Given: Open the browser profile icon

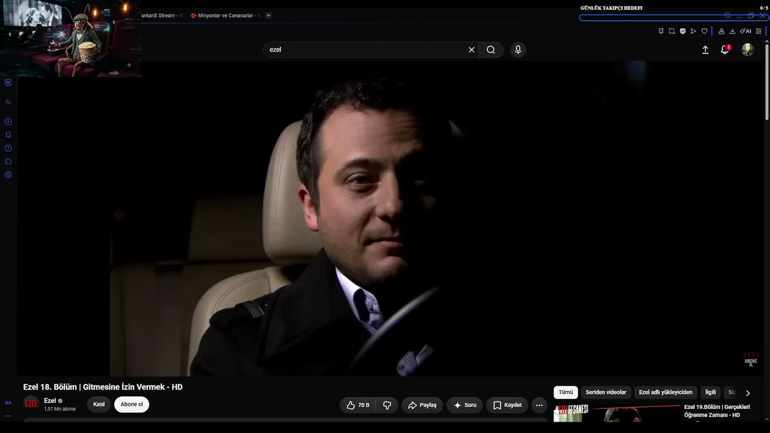Looking at the screenshot, I should 721,31.
